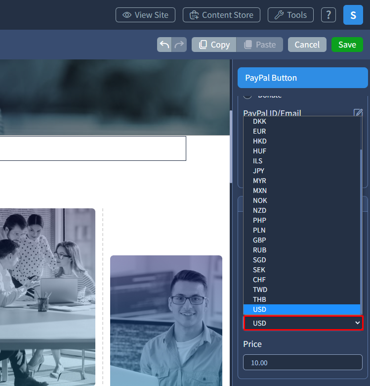
Task: Choose HUF from currency list
Action: pos(302,151)
